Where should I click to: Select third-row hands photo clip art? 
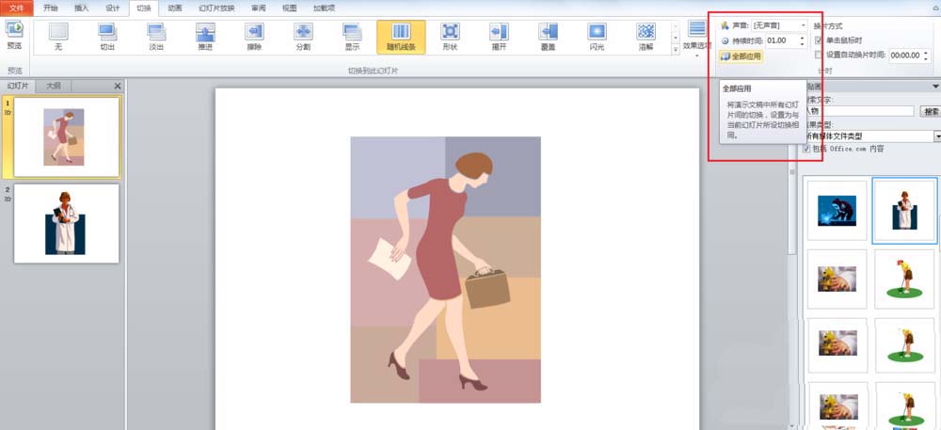click(x=837, y=345)
